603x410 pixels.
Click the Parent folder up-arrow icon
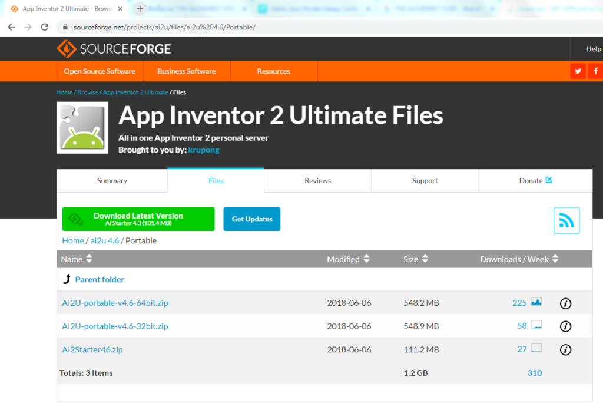point(67,279)
